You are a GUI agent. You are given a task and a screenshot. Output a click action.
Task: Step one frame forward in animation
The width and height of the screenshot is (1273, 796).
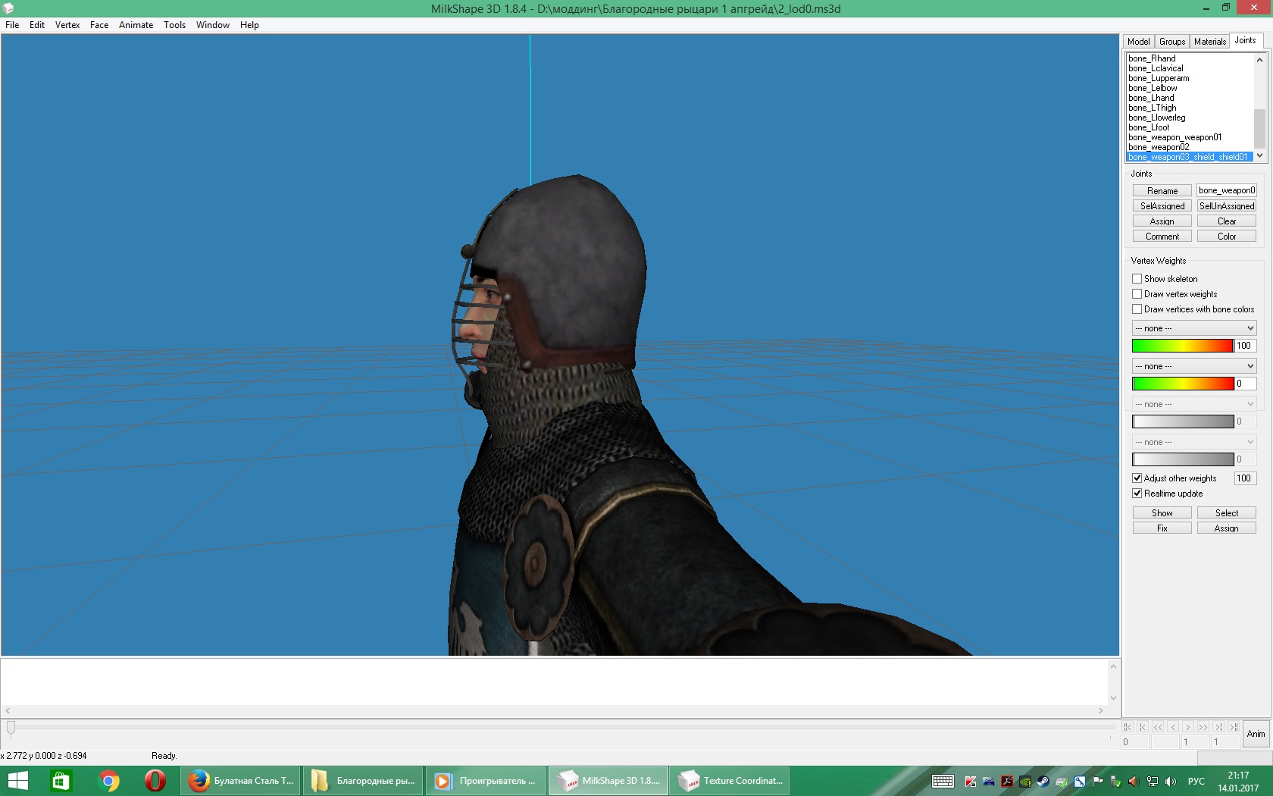click(x=1188, y=727)
